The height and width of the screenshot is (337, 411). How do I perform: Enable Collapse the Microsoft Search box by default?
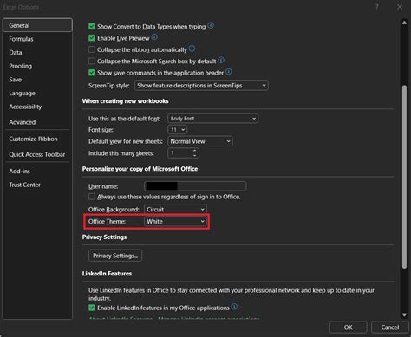(92, 62)
